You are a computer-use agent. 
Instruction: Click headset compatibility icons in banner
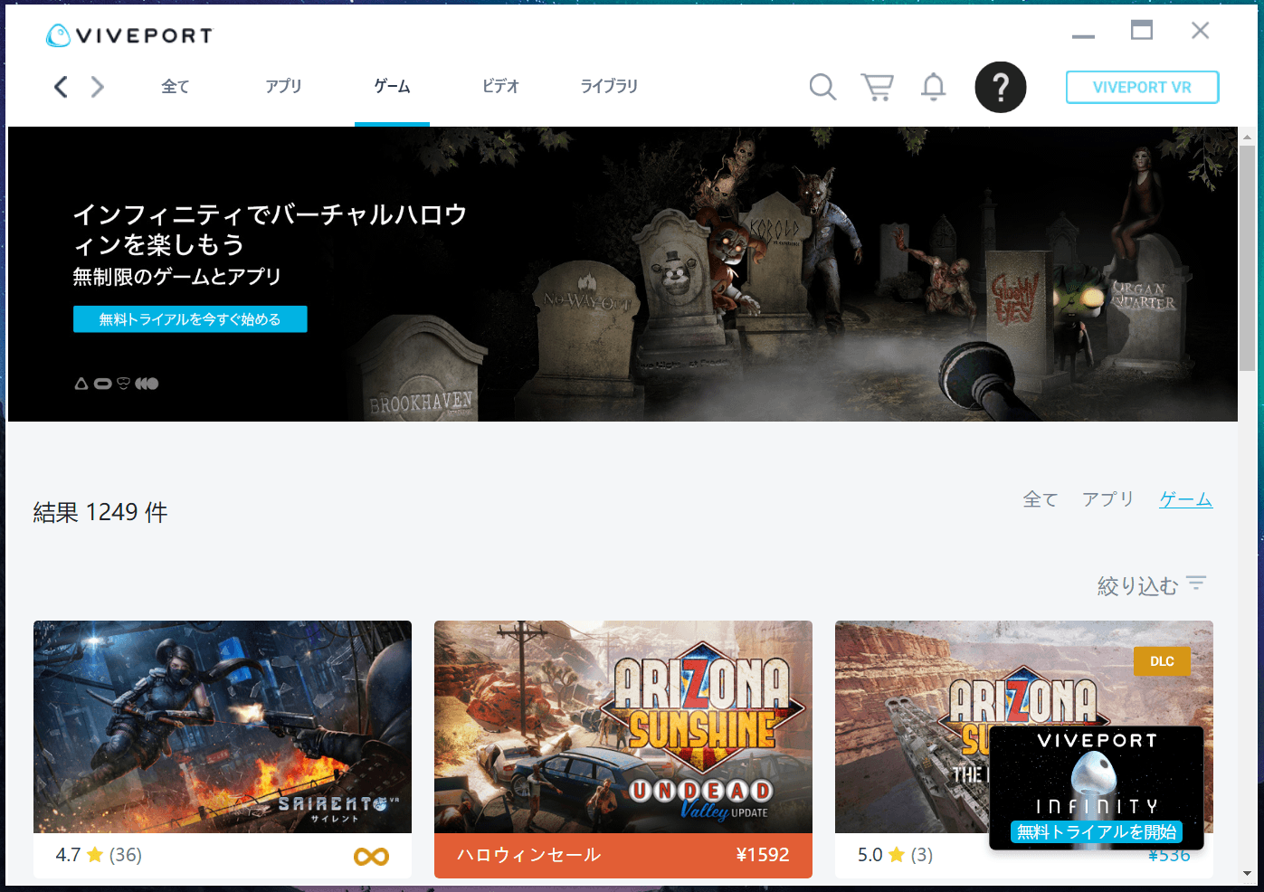point(117,384)
